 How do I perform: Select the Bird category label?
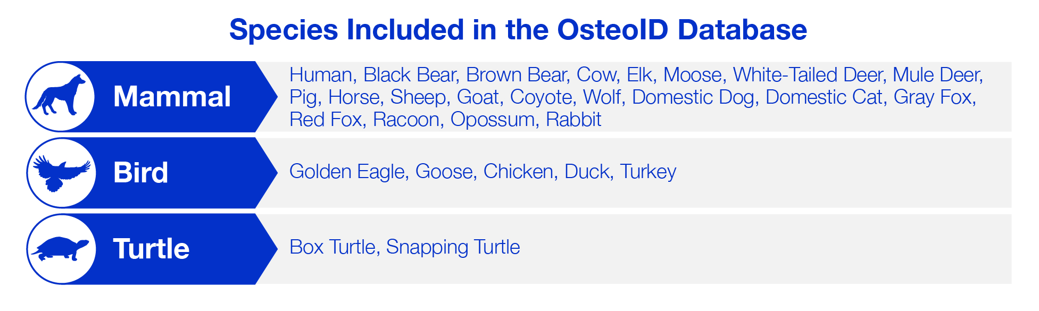click(140, 173)
